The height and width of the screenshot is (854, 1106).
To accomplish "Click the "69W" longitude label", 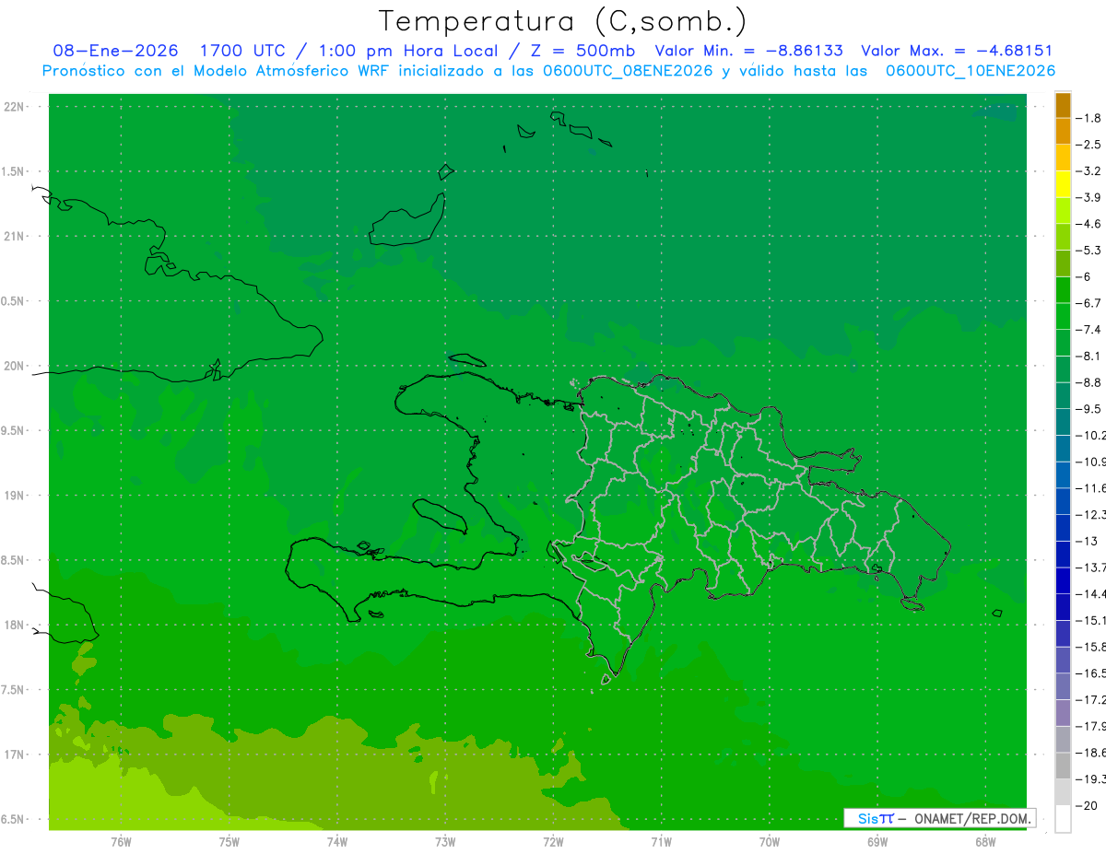I will point(877,841).
